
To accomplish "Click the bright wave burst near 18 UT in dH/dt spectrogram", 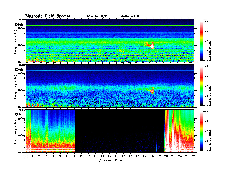I will coord(152,46).
